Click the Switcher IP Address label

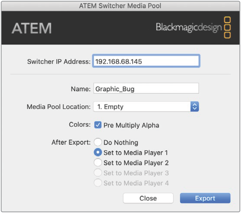click(59, 62)
